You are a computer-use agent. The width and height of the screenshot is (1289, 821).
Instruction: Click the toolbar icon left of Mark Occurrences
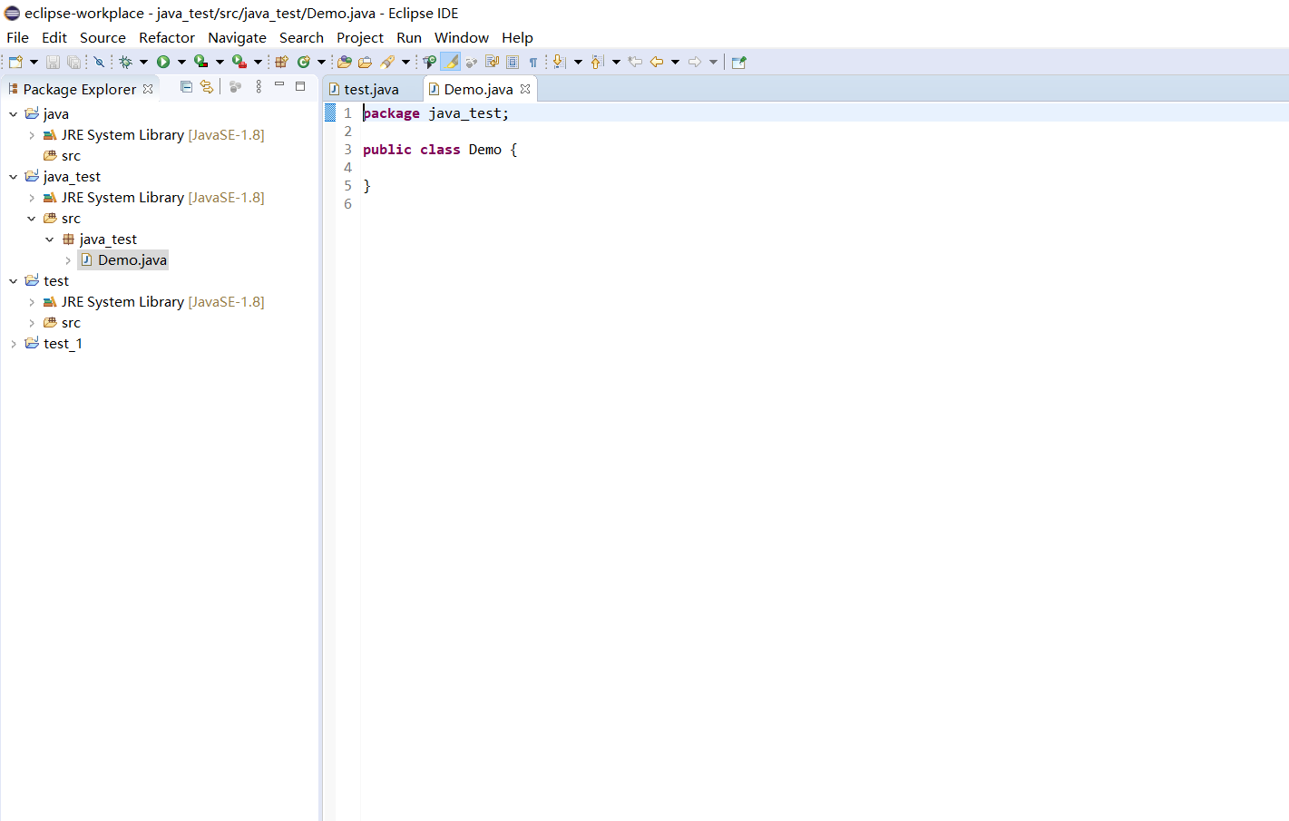coord(429,62)
